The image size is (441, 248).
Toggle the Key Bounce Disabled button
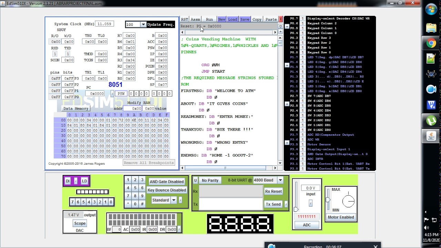167,190
